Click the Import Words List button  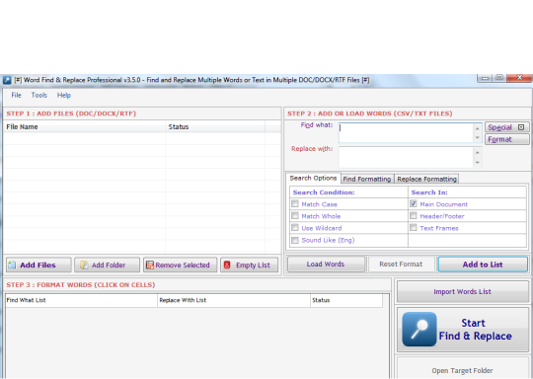pyautogui.click(x=462, y=291)
